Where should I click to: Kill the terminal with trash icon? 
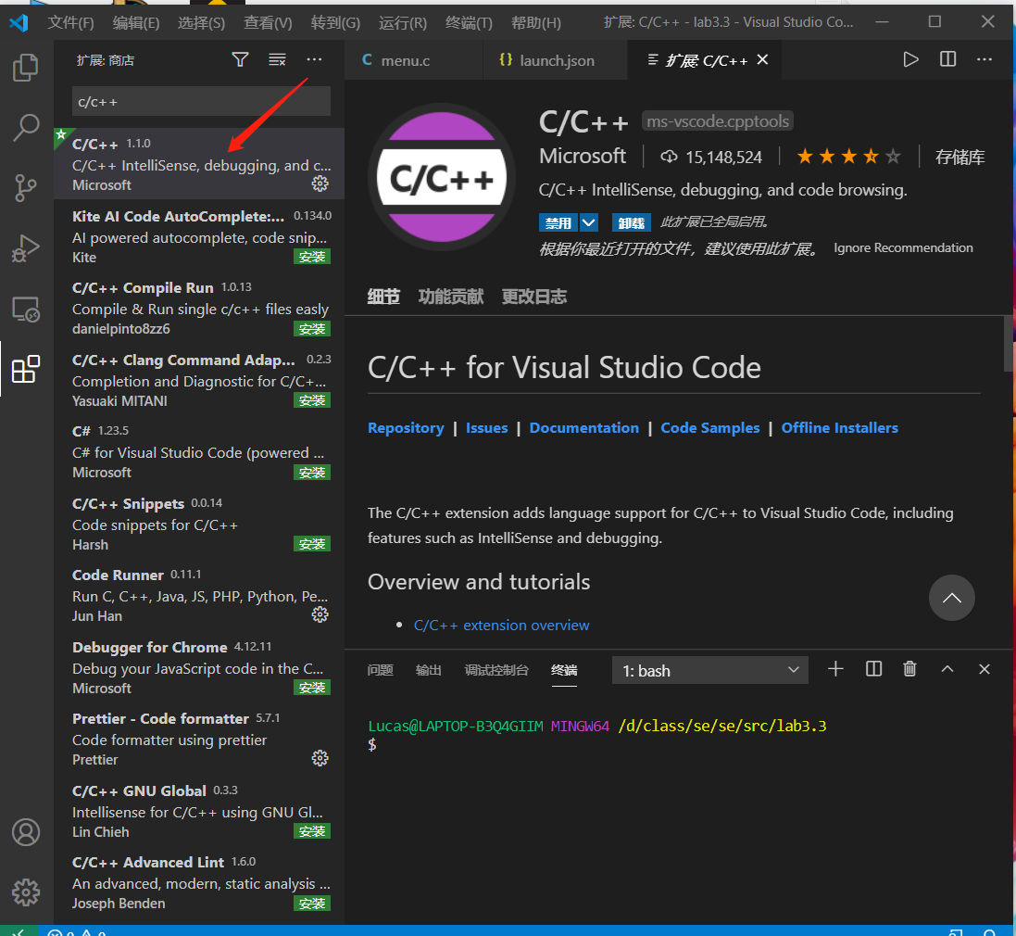click(x=910, y=669)
